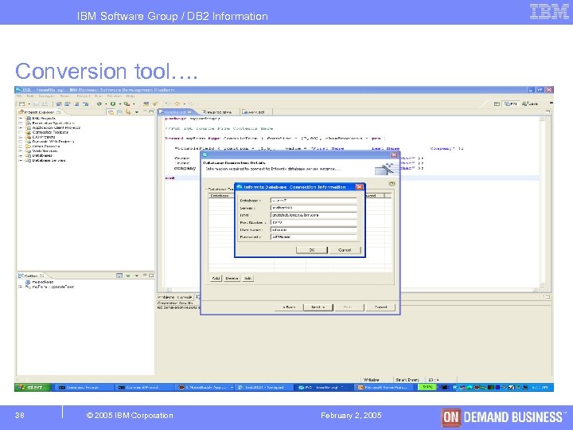Click the green Run toolbar icon
The image size is (573, 430).
point(113,104)
